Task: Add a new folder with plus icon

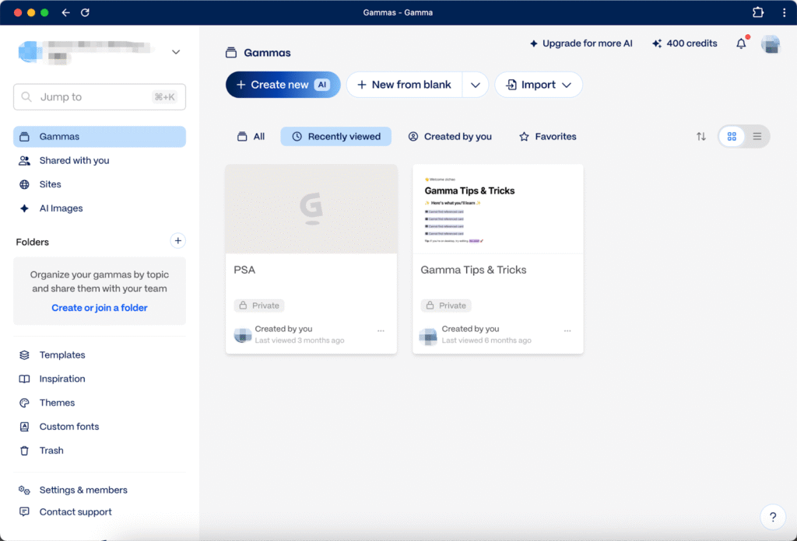Action: 177,241
